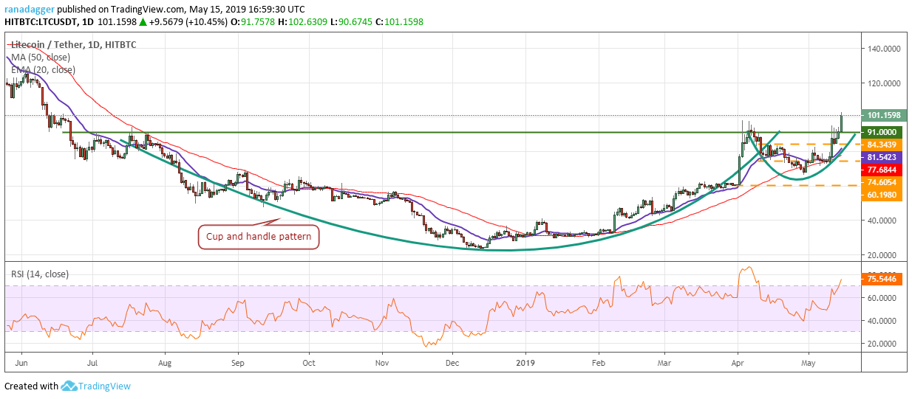
Task: Click the Apr label on time axis
Action: 738,364
